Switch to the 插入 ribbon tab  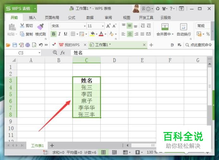[x=32, y=18]
